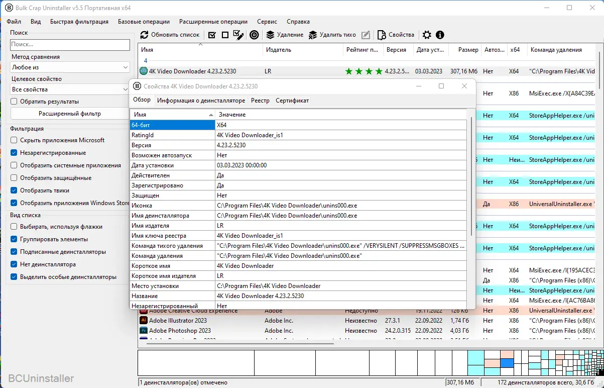Click the 4K Video Downloader app icon in list
The height and width of the screenshot is (388, 604).
click(x=144, y=71)
